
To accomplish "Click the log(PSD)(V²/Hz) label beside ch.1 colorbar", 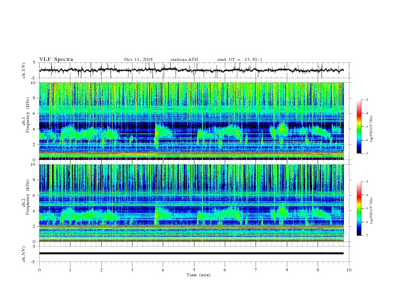I will [371, 129].
